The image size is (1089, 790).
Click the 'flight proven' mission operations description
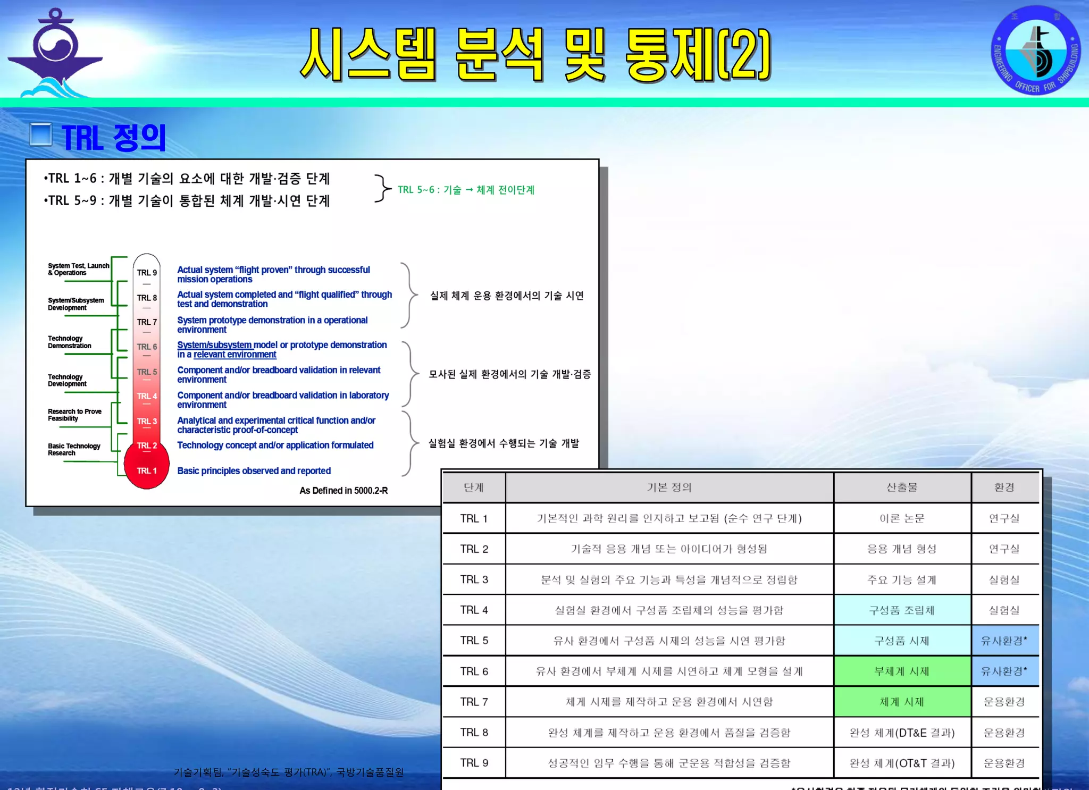coord(273,274)
